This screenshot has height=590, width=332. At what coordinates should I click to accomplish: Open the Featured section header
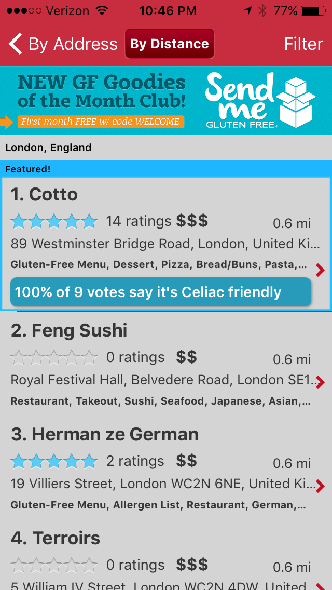pyautogui.click(x=28, y=169)
